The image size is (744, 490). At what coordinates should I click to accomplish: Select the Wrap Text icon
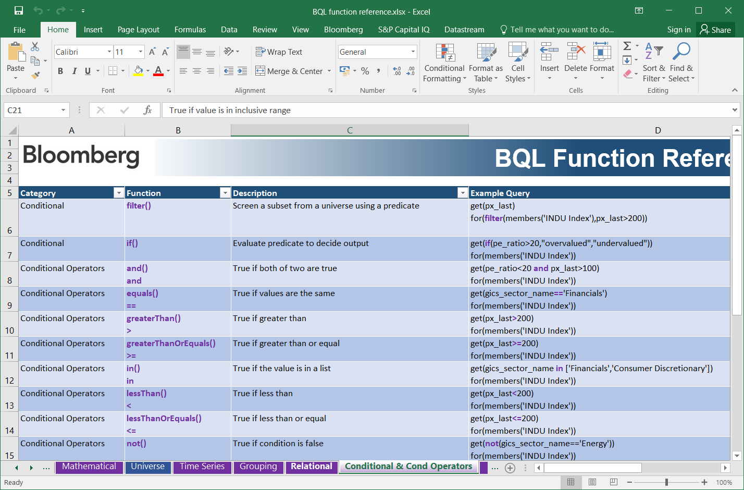coord(279,52)
